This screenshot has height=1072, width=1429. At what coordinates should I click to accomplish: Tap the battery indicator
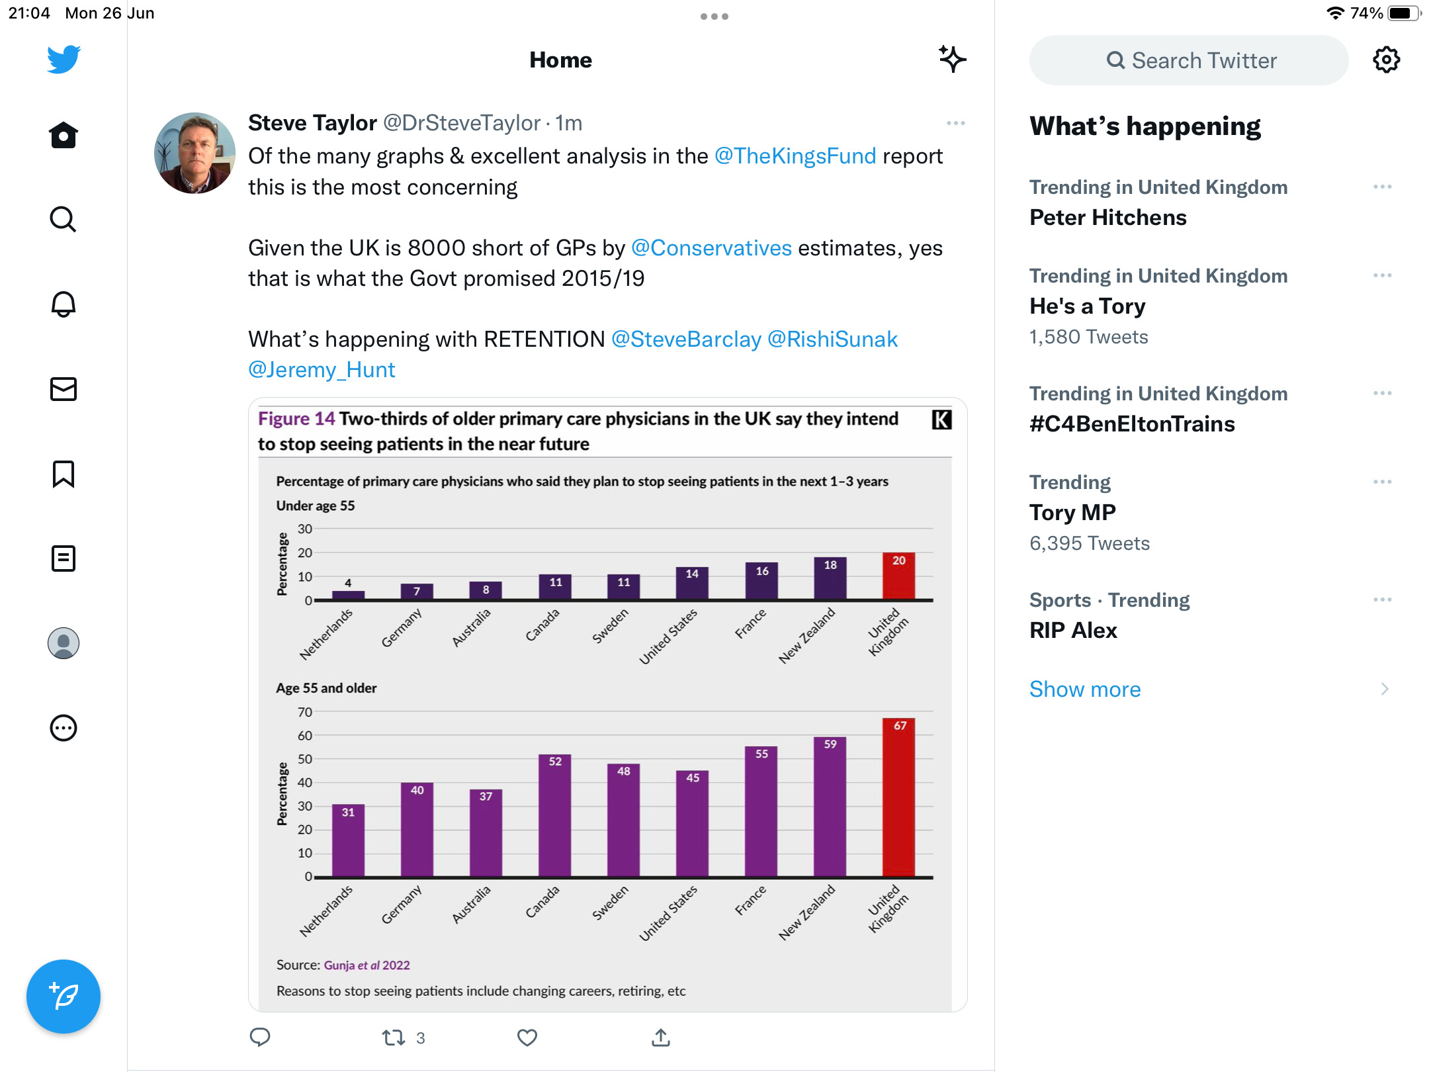[1404, 13]
